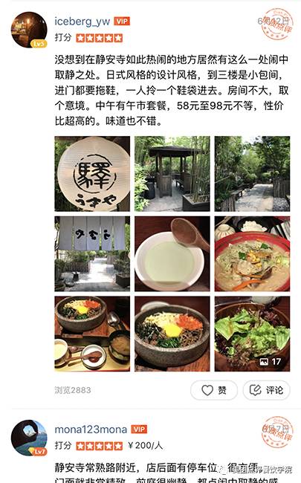301x483 pixels.
Task: Open the noren curtain entrance photo
Action: [x=92, y=254]
